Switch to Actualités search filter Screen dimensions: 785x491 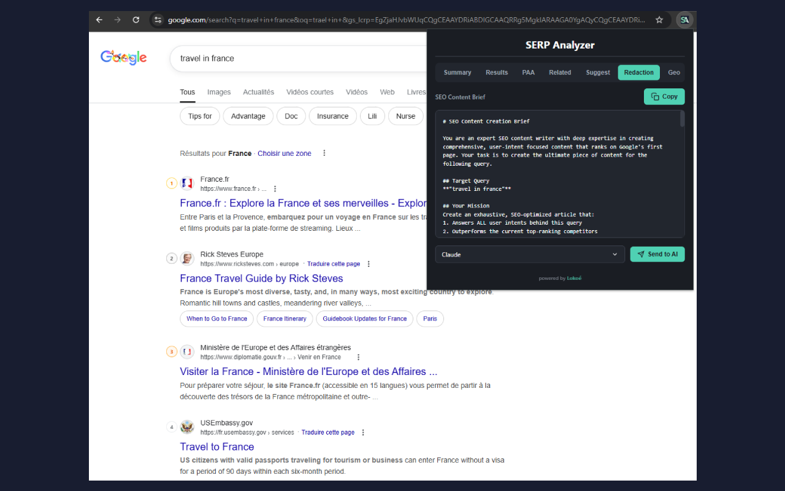tap(259, 92)
